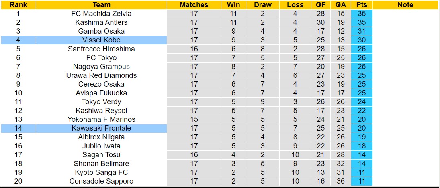Select the Note column header

(405, 5)
